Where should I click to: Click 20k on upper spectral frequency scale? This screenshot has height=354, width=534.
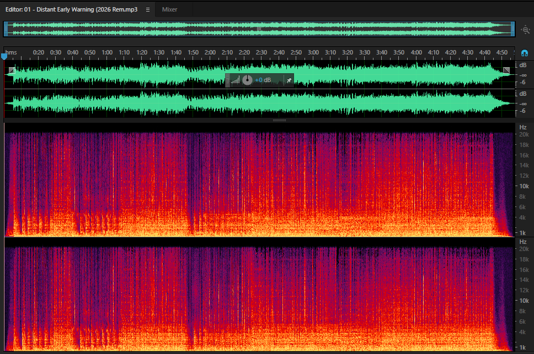524,134
